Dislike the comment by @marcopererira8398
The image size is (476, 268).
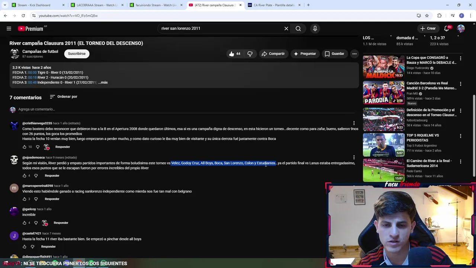tap(36, 199)
